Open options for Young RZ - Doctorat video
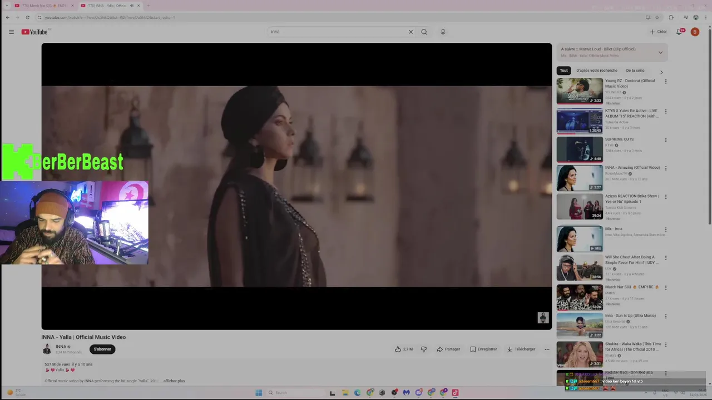 coord(665,82)
